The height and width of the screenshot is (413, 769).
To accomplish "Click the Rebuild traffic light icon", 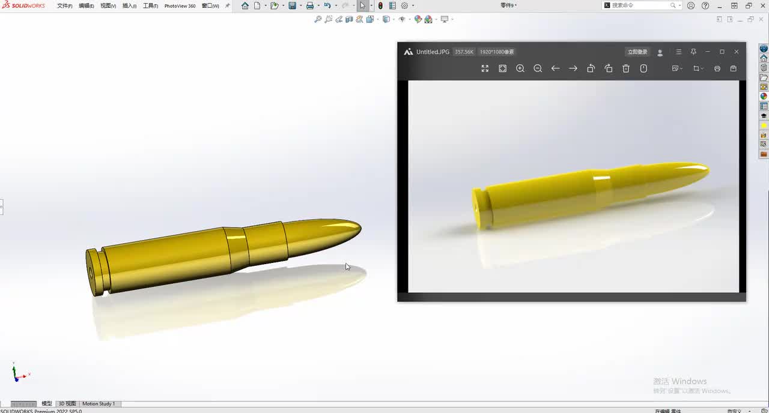I will point(380,5).
